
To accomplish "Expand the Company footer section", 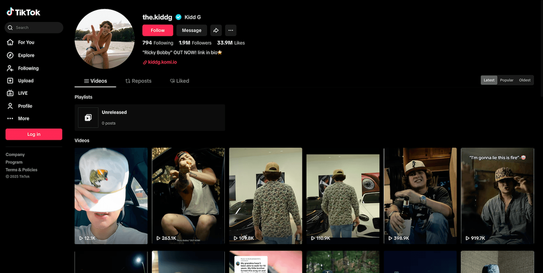I will (x=15, y=155).
